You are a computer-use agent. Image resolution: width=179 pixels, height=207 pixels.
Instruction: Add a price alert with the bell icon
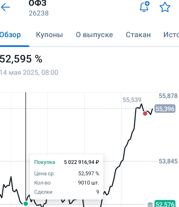point(144,7)
